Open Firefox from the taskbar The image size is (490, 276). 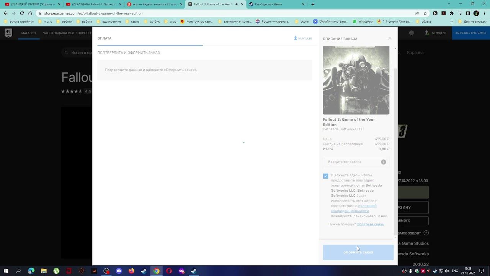tap(131, 271)
